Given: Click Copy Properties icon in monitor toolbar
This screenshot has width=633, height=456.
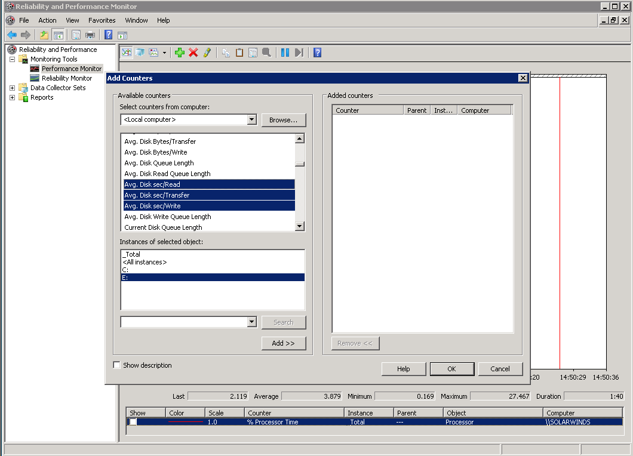Looking at the screenshot, I should pos(226,53).
